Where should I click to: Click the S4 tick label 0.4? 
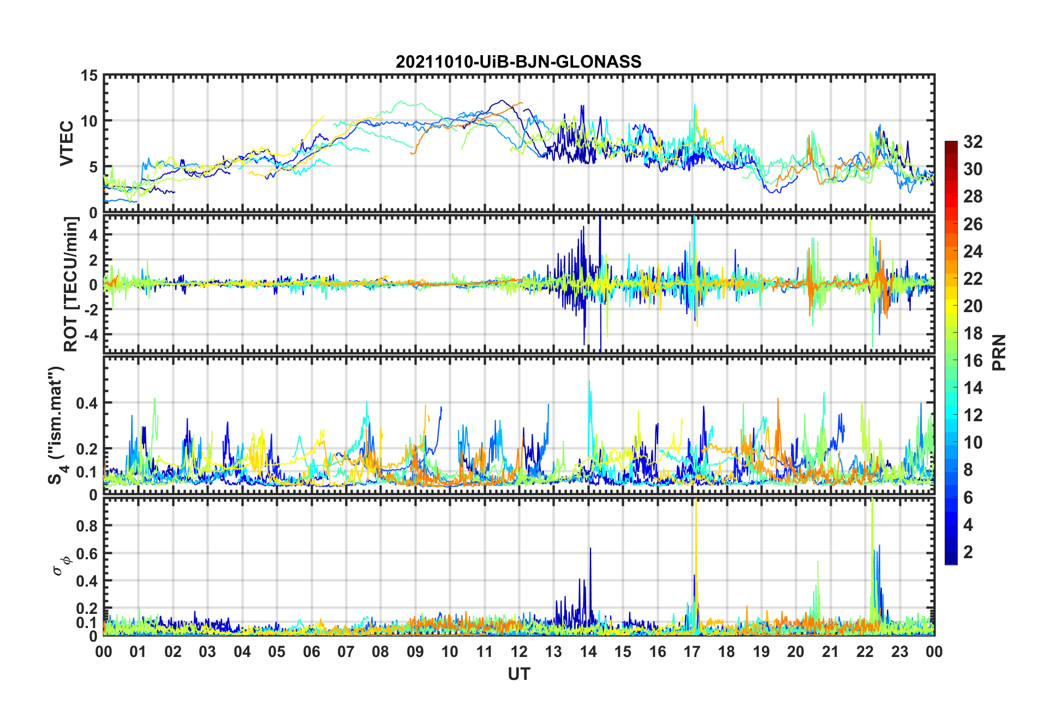(86, 403)
